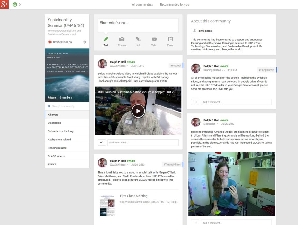Click the Google+ logo icon
The width and height of the screenshot is (298, 225).
point(4,4)
